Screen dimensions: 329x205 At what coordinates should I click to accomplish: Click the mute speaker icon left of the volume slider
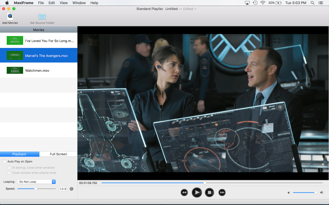click(289, 193)
